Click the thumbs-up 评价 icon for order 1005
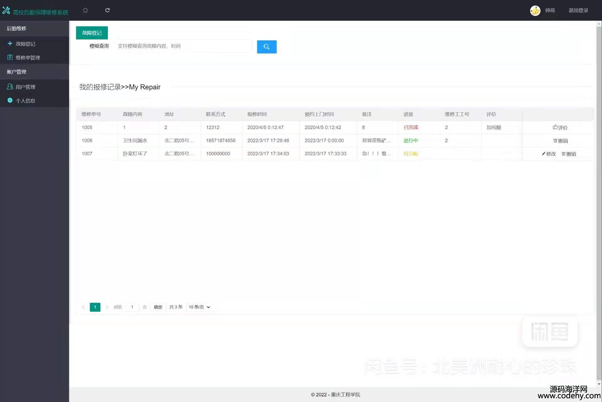The height and width of the screenshot is (402, 602). tap(555, 127)
